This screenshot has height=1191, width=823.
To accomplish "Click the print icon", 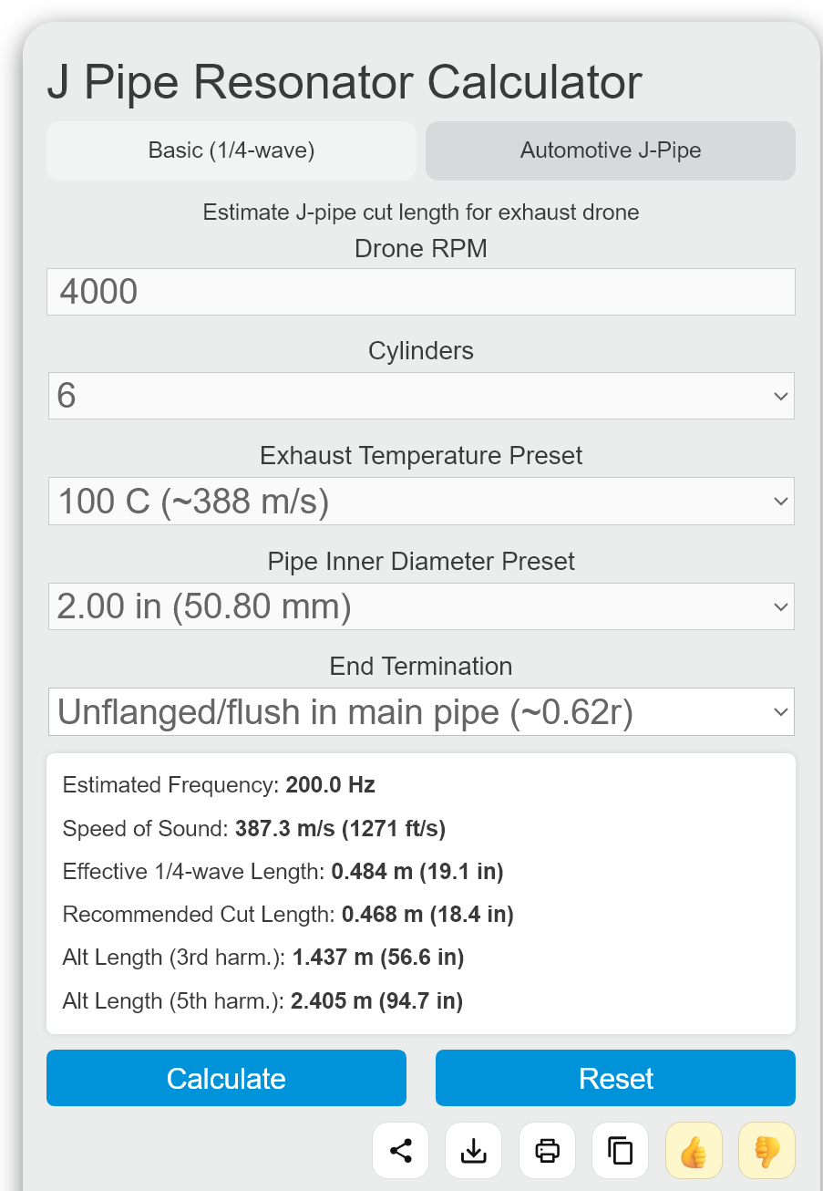I will click(x=547, y=1150).
